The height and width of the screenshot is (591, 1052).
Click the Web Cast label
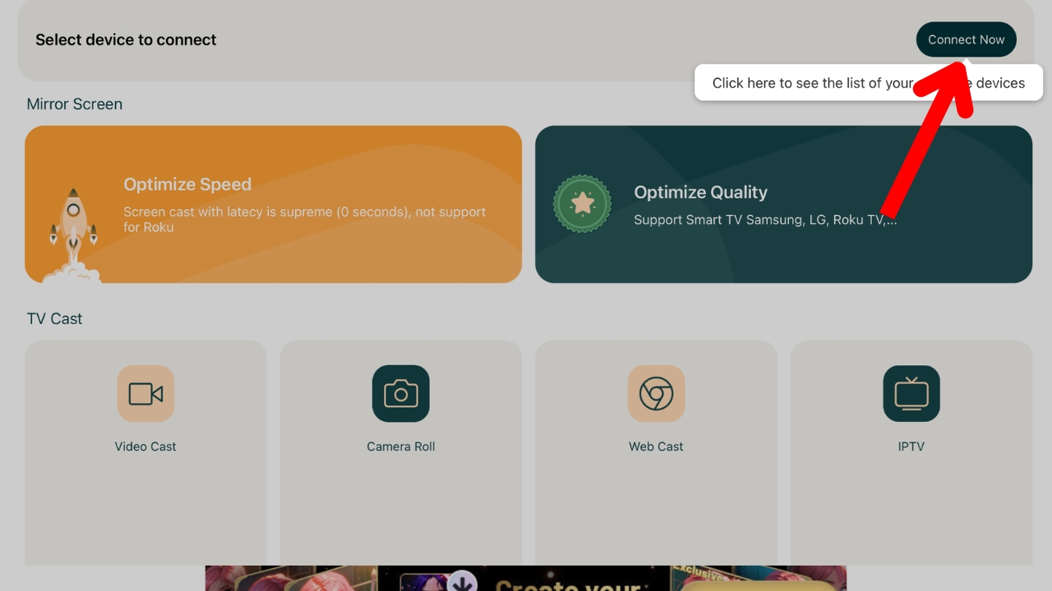click(x=656, y=447)
